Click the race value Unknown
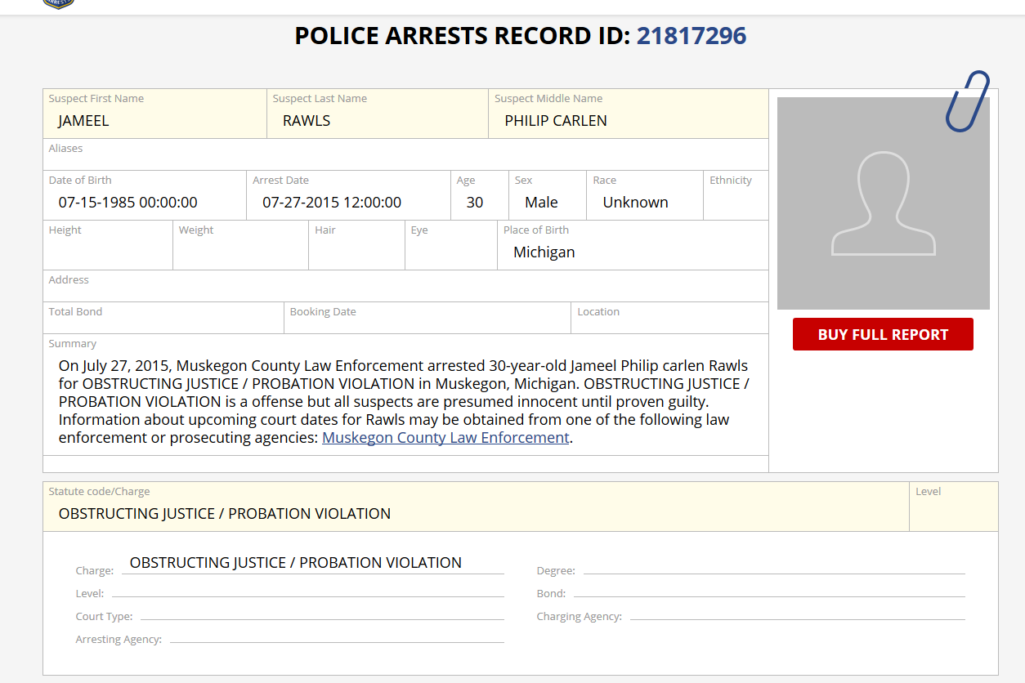The height and width of the screenshot is (683, 1025). click(x=636, y=203)
